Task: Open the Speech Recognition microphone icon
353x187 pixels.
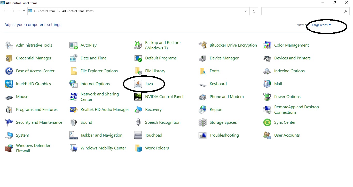Action: click(x=138, y=122)
